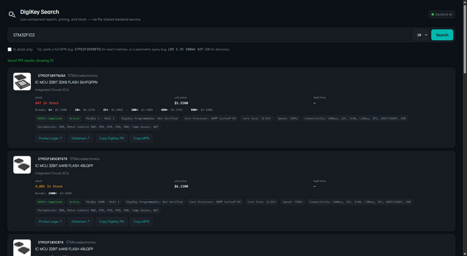Image resolution: width=467 pixels, height=256 pixels.
Task: Click Core Size: 32-Bit tag on STM32F103C8T6TR card
Action: (262, 202)
